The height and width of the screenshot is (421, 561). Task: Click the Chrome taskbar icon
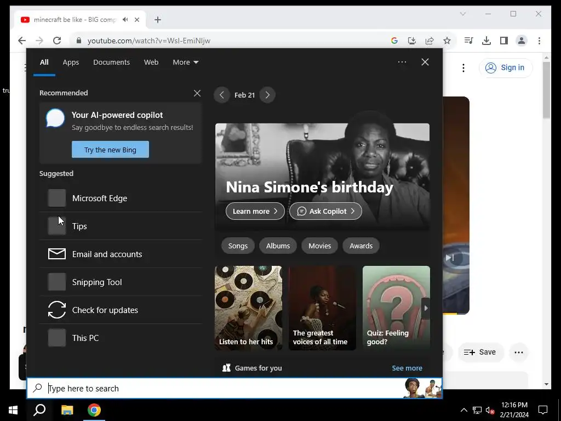tap(94, 410)
